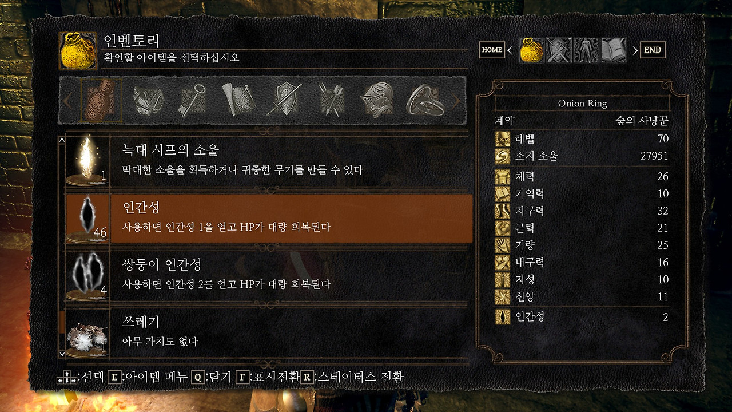This screenshot has height=412, width=732.
Task: Click the HOME key button
Action: [492, 50]
